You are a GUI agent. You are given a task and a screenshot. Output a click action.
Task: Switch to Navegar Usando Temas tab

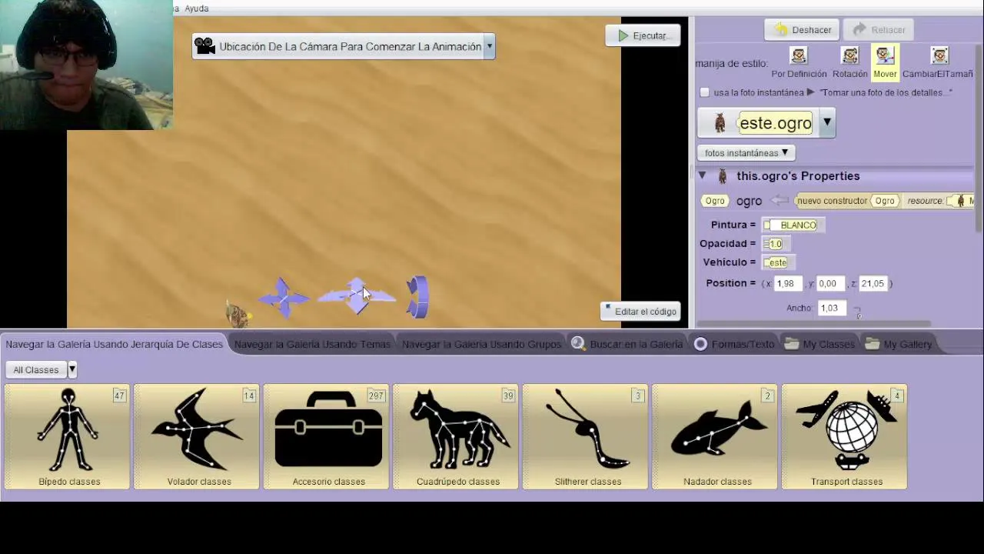pos(312,344)
